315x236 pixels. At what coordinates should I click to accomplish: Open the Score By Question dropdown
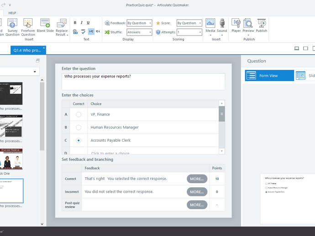tap(189, 23)
